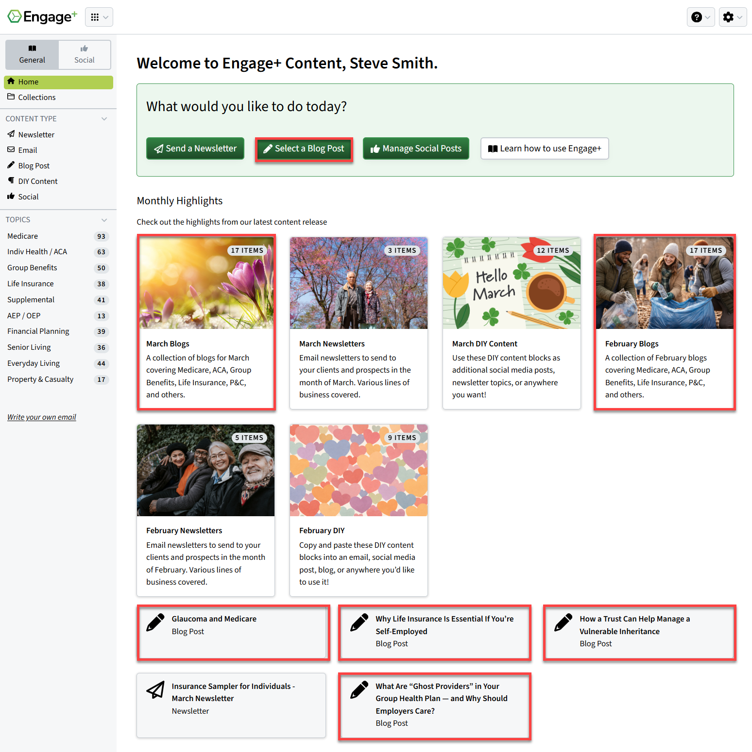Filter by AEP / OEP topic

58,316
